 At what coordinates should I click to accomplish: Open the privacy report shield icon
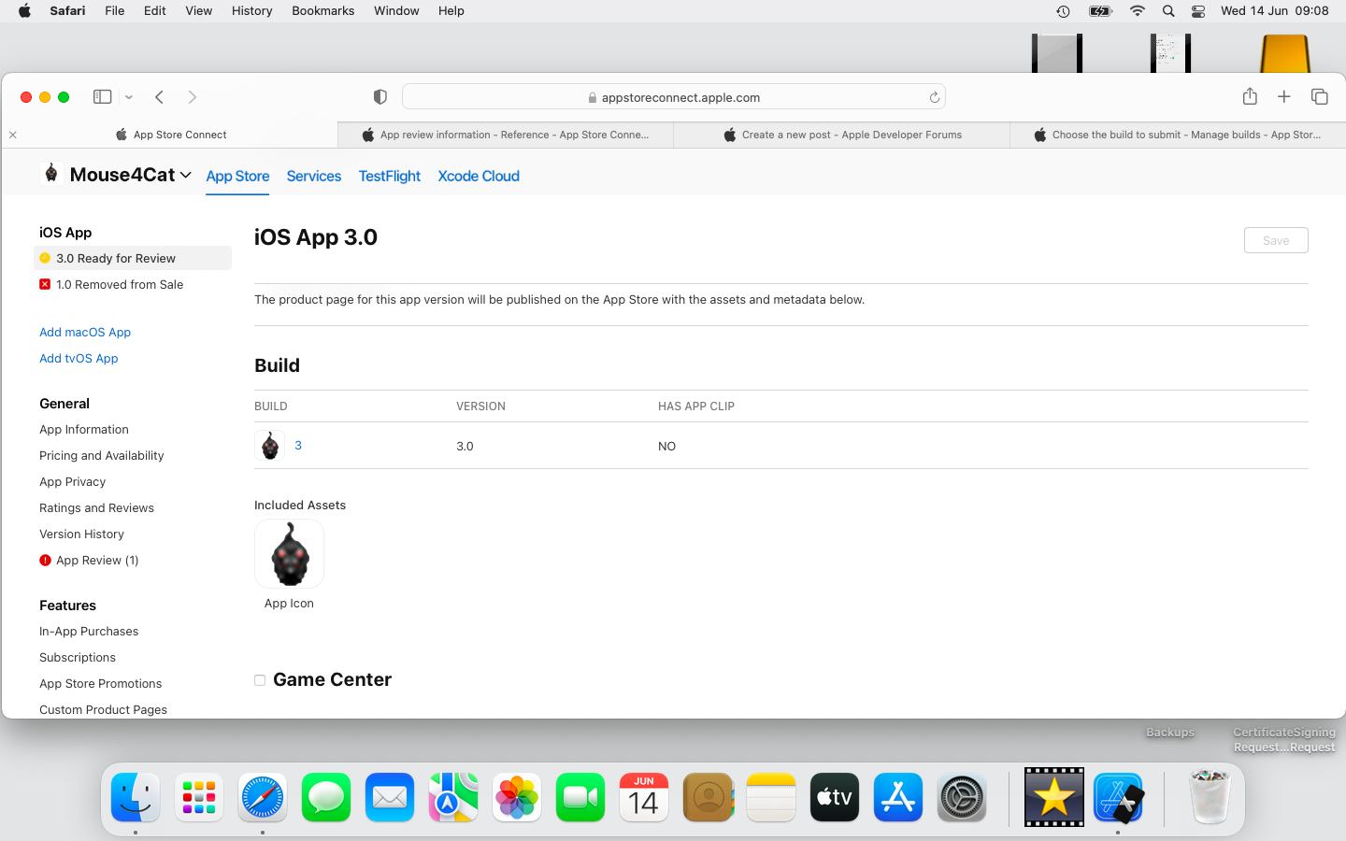379,97
